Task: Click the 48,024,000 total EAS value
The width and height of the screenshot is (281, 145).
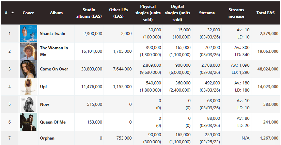Action: click(268, 69)
